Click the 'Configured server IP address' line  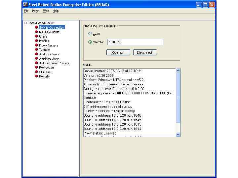[x=114, y=89]
